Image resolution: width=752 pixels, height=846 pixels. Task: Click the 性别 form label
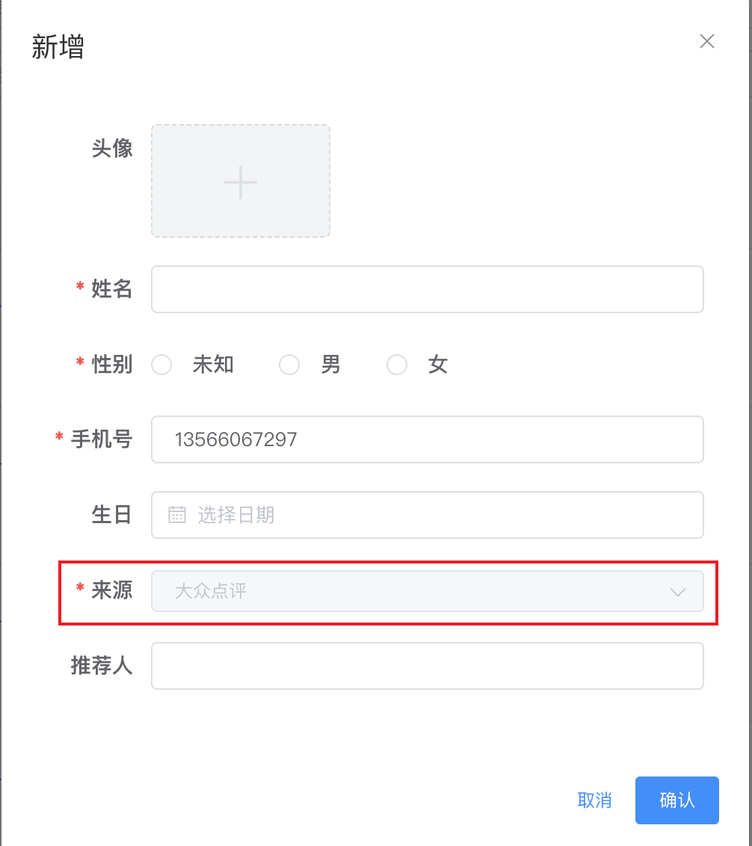coord(112,365)
